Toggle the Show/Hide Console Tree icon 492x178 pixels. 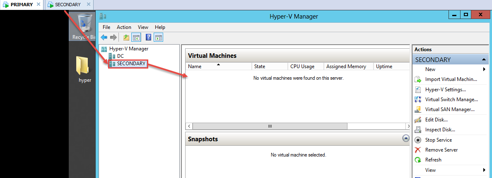click(x=136, y=38)
